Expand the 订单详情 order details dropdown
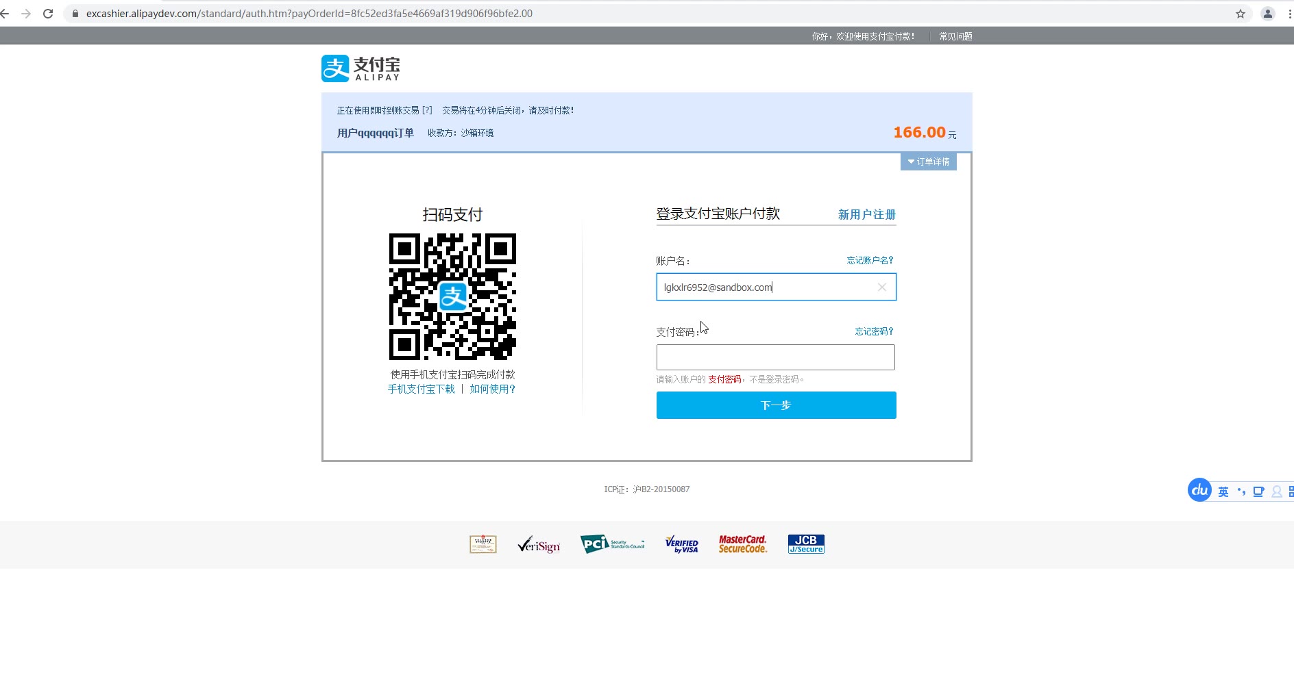 click(x=929, y=162)
